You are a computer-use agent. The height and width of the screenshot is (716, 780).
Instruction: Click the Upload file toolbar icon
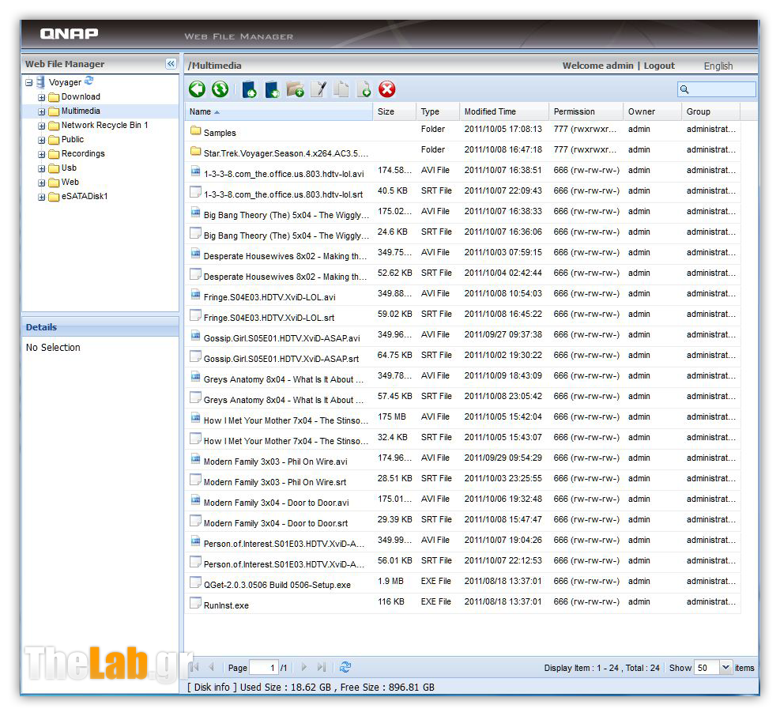coord(249,89)
